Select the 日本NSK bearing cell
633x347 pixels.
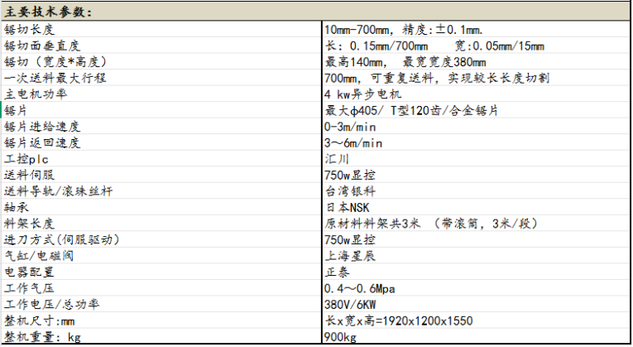coord(346,208)
